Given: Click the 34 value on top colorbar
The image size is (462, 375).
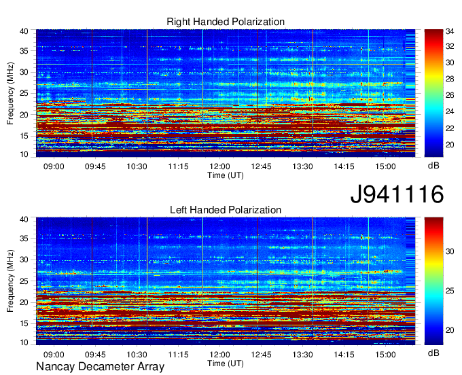Looking at the screenshot, I should pos(450,31).
